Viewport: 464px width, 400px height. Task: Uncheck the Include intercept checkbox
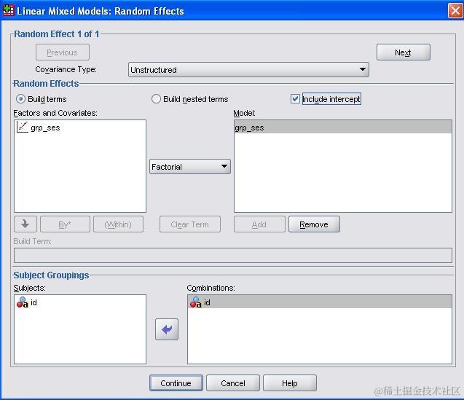tap(295, 99)
